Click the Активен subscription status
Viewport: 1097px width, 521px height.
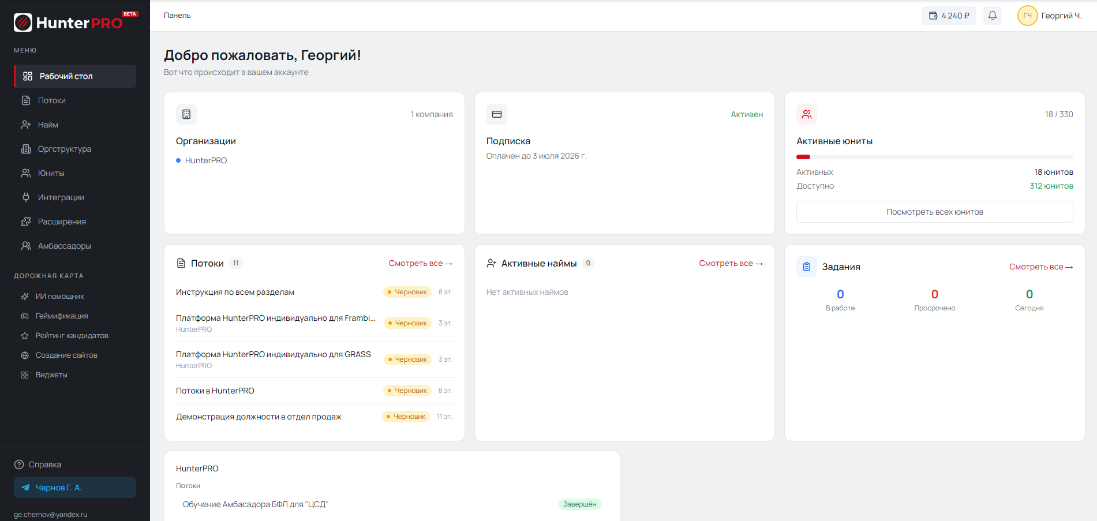point(747,114)
